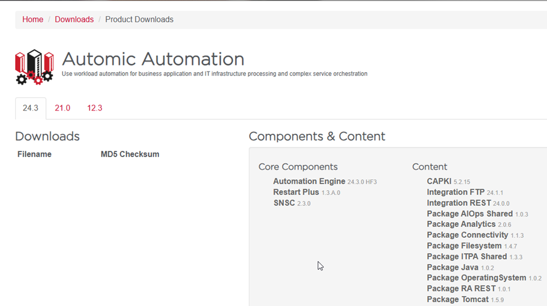
Task: Open Package AIOps Shared 1.0.3
Action: [x=478, y=214]
